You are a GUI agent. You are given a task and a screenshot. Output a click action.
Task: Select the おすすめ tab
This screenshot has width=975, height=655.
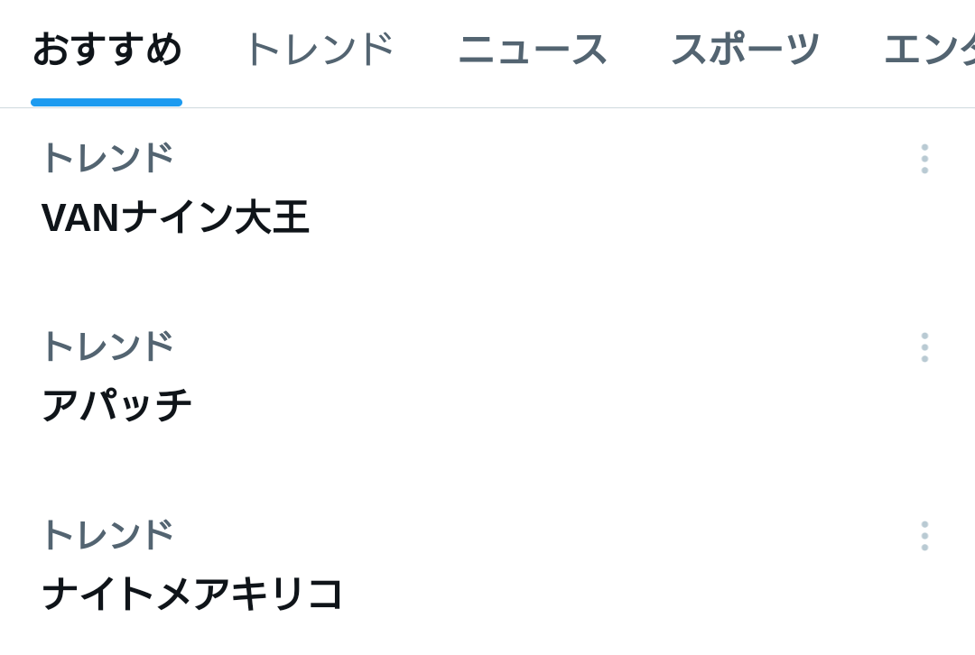click(x=107, y=50)
